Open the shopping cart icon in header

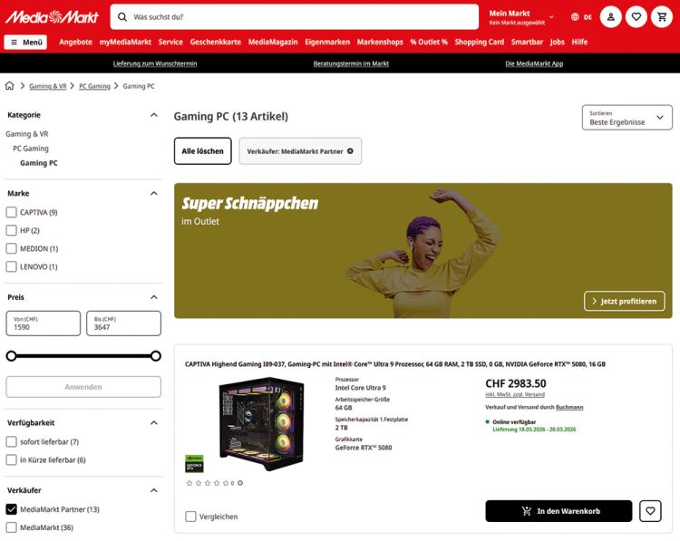(662, 17)
